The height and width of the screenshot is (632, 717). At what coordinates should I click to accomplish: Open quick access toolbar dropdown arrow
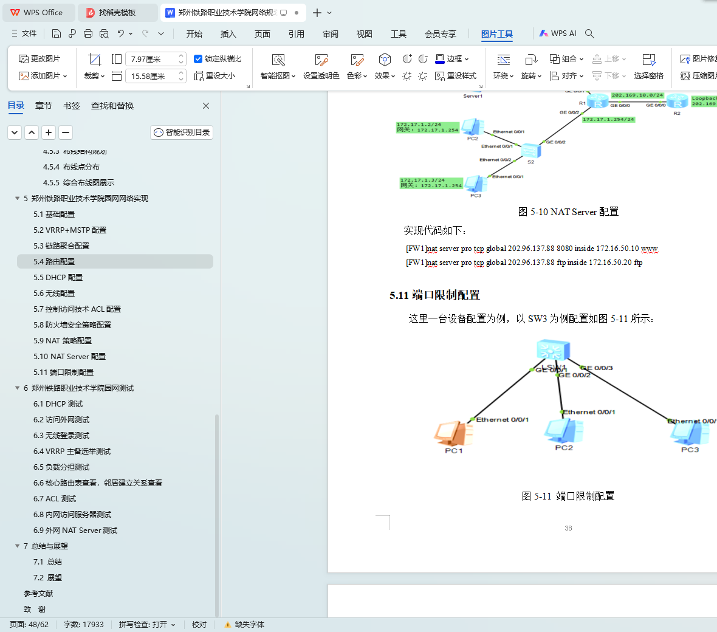[161, 33]
